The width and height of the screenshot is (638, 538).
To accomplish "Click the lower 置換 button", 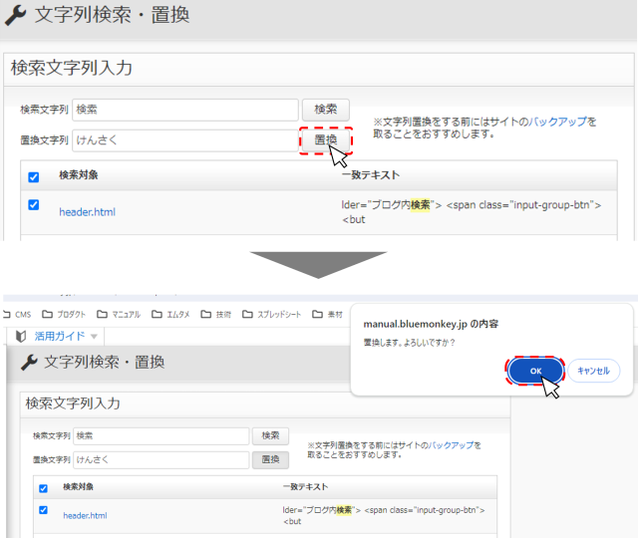I will coord(270,460).
